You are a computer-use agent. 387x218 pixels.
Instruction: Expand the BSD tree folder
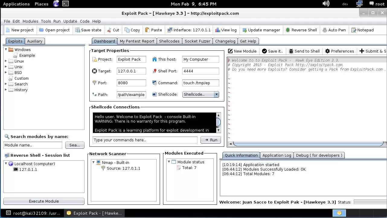(6, 72)
